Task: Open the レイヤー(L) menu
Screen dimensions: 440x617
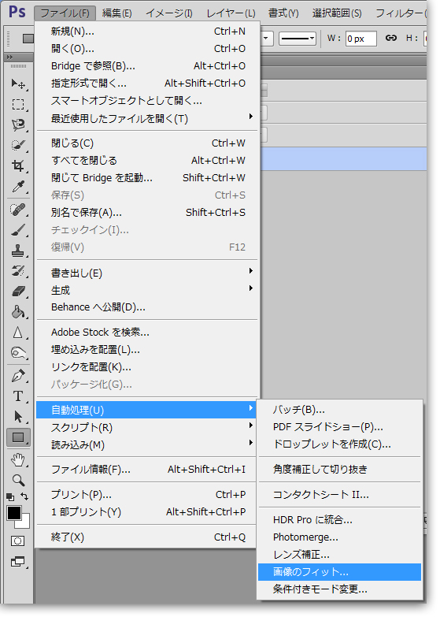Action: point(231,13)
